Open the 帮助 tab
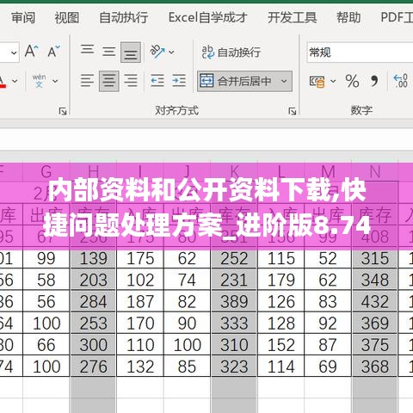 [348, 18]
